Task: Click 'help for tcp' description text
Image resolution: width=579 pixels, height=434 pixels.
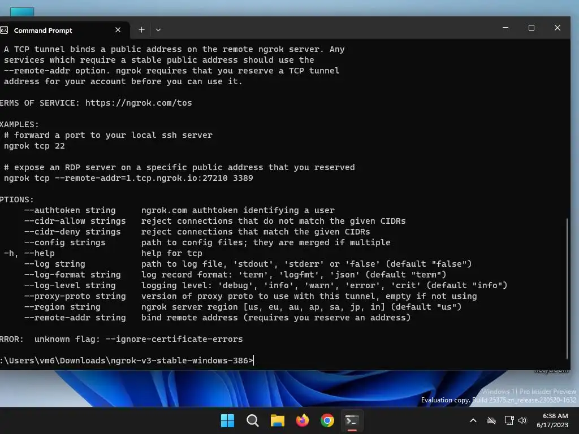Action: (172, 253)
